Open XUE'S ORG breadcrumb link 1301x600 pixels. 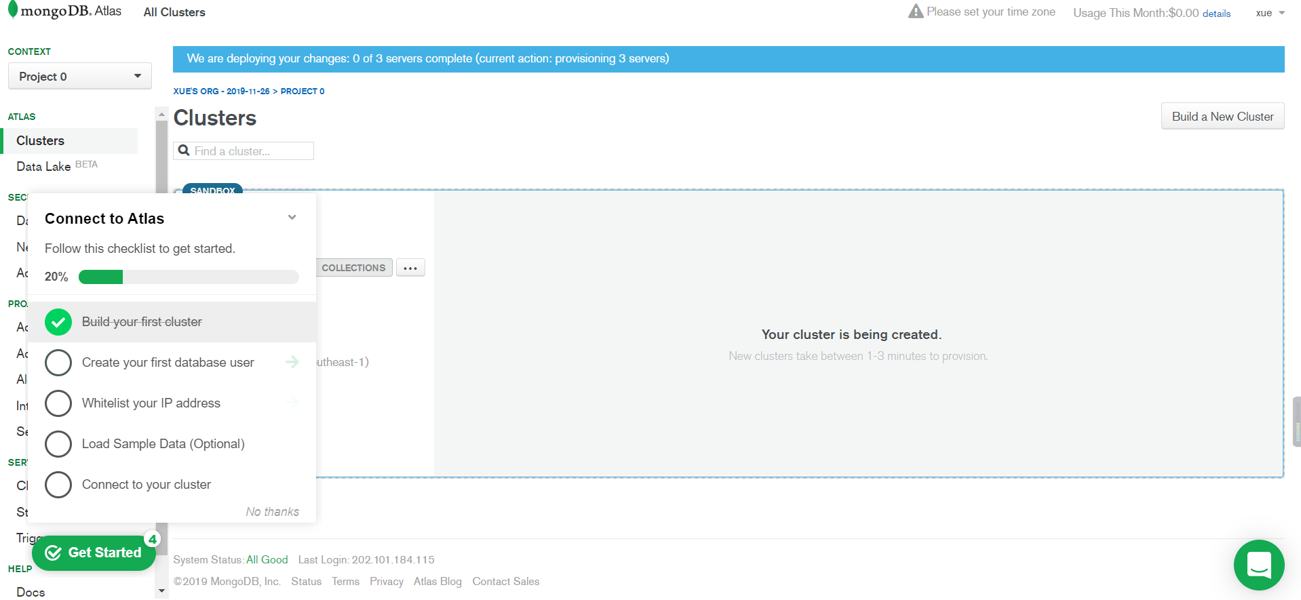221,91
